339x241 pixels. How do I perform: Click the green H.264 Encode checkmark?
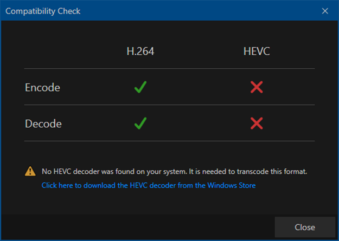[140, 87]
